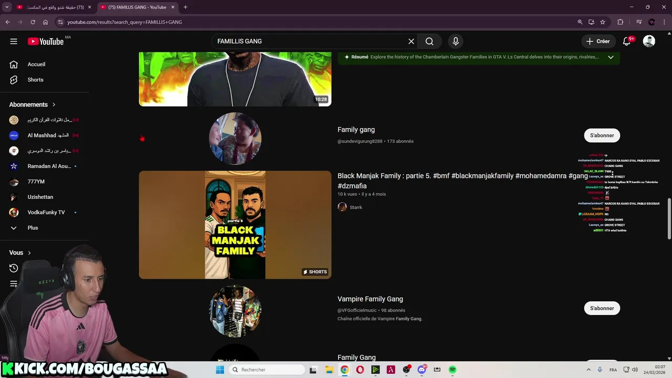
Task: Open watch history icon in sidebar
Action: 14,268
